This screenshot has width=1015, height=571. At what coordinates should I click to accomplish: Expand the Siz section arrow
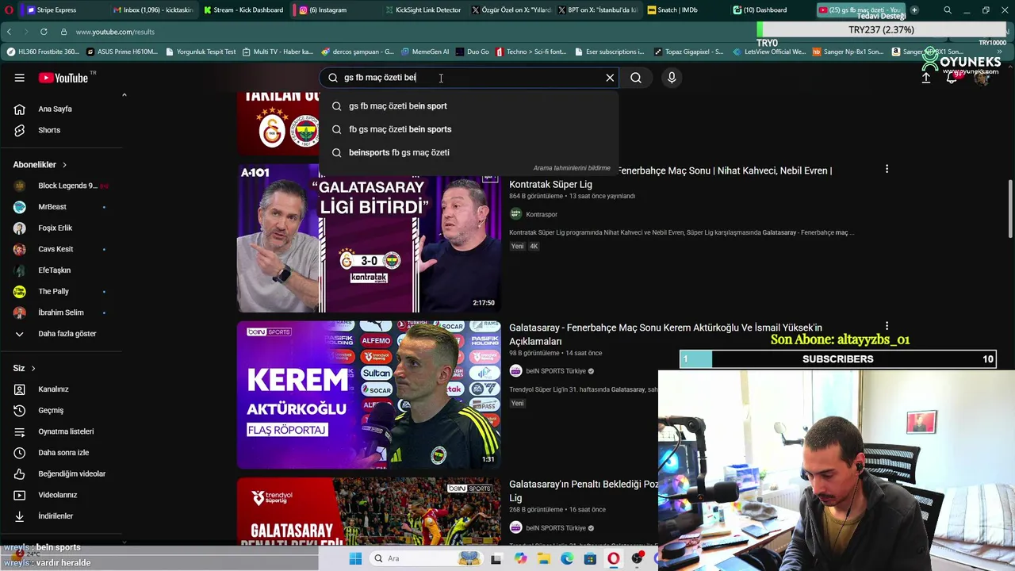33,368
